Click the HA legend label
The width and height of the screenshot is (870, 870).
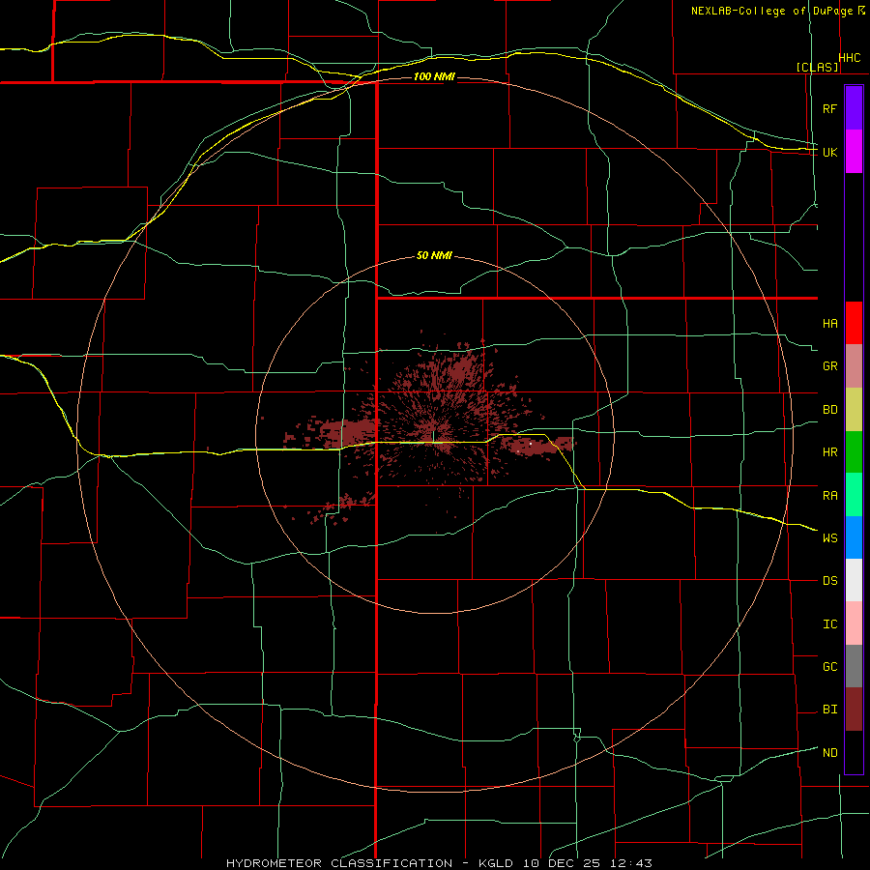829,324
